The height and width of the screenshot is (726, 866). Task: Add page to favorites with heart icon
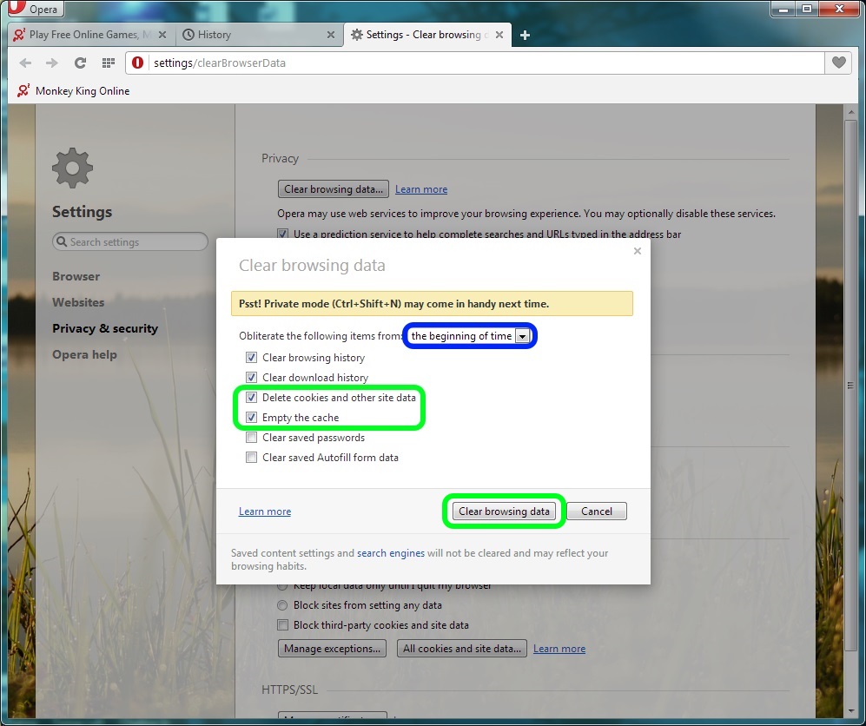pos(838,63)
